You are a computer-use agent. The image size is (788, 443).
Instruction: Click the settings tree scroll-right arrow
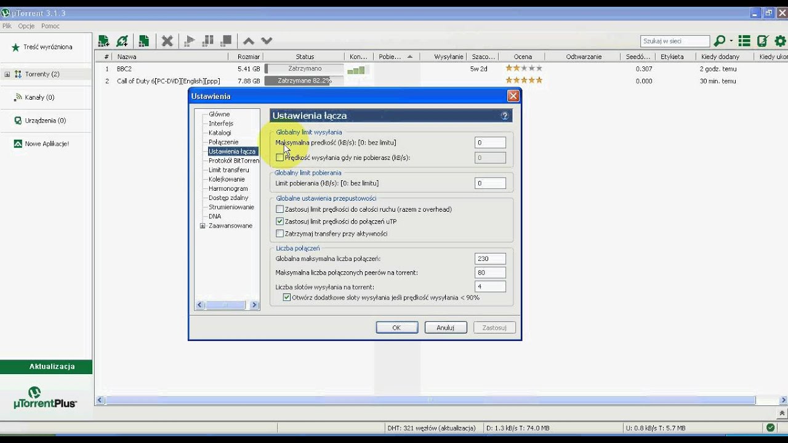pyautogui.click(x=254, y=305)
